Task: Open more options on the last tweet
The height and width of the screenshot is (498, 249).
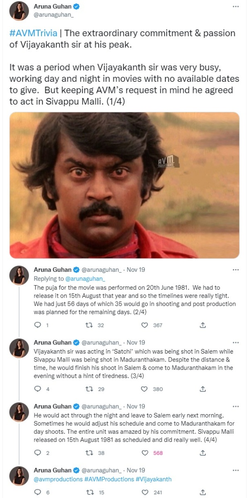Action: tap(236, 470)
